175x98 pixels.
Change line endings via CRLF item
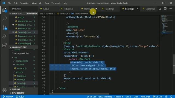click(x=136, y=97)
